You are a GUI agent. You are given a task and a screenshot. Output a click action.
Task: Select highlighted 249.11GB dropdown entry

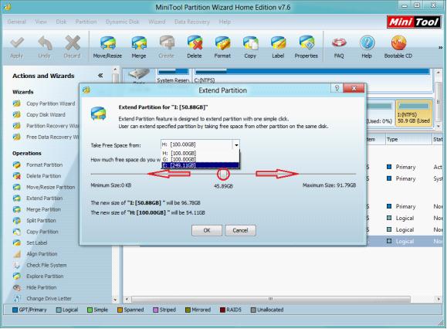(x=200, y=165)
